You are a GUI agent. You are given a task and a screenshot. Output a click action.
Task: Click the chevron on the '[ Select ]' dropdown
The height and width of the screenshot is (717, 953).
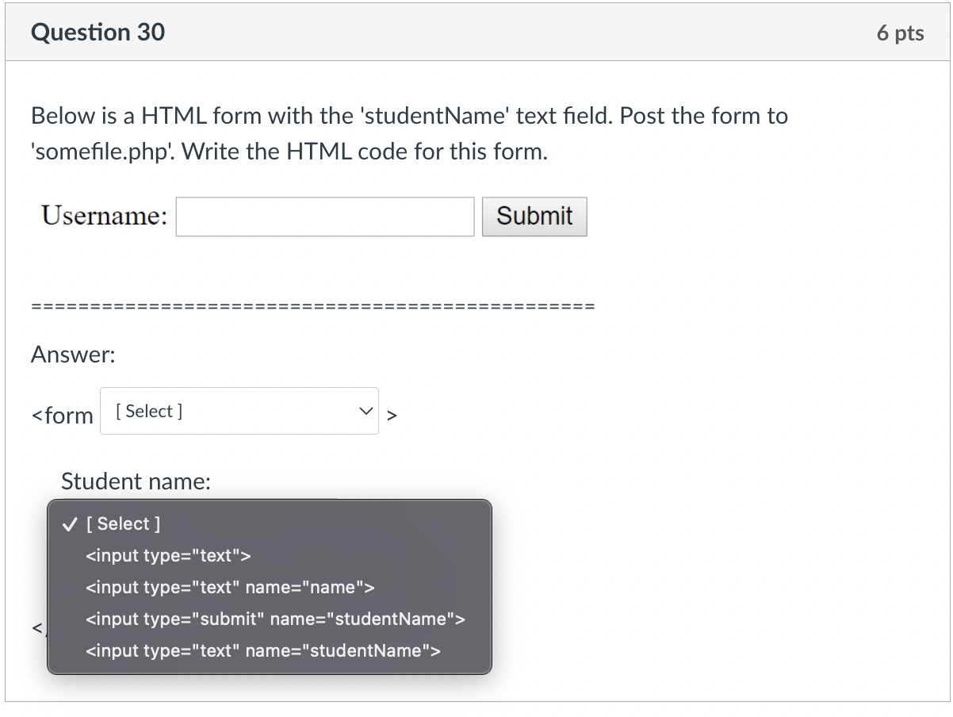point(366,411)
